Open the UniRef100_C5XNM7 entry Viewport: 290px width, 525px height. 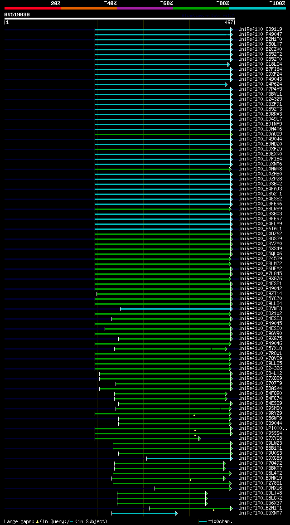pos(260,513)
